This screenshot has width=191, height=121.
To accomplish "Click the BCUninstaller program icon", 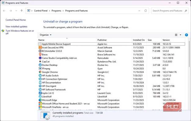I will (40, 51).
